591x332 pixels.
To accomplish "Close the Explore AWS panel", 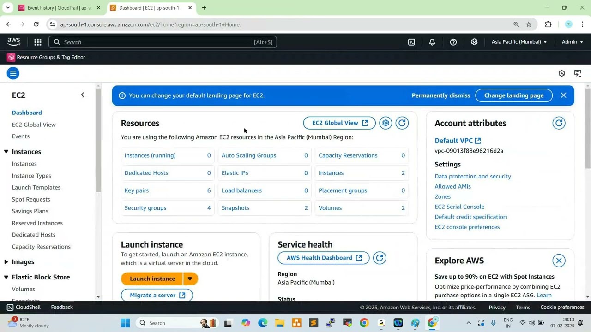I will coord(559,261).
